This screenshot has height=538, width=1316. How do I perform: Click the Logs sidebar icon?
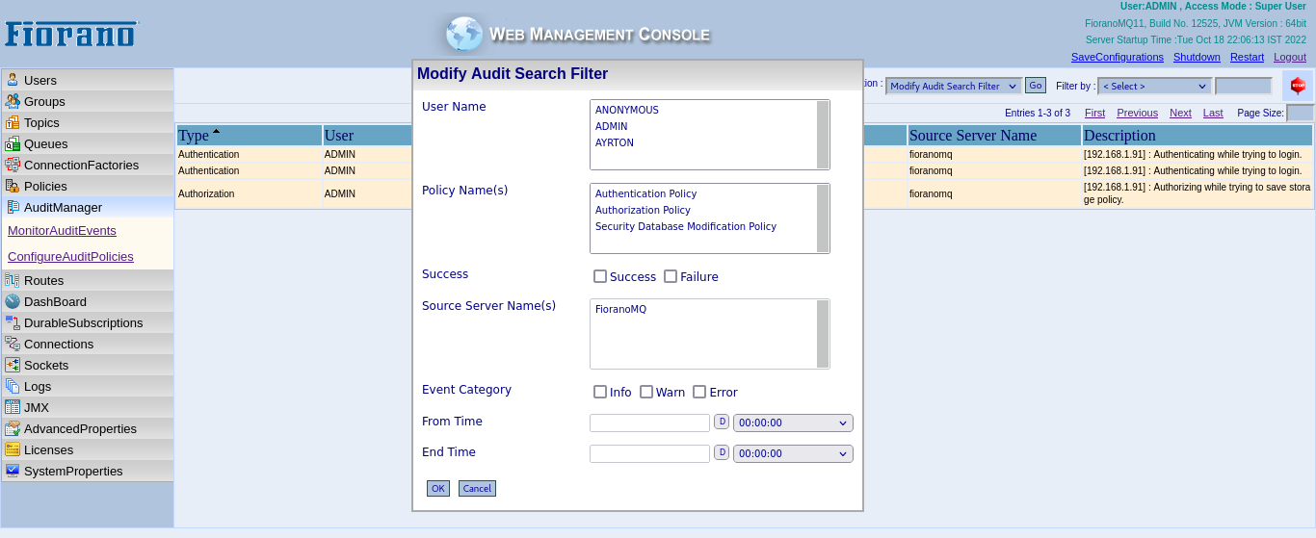[13, 386]
